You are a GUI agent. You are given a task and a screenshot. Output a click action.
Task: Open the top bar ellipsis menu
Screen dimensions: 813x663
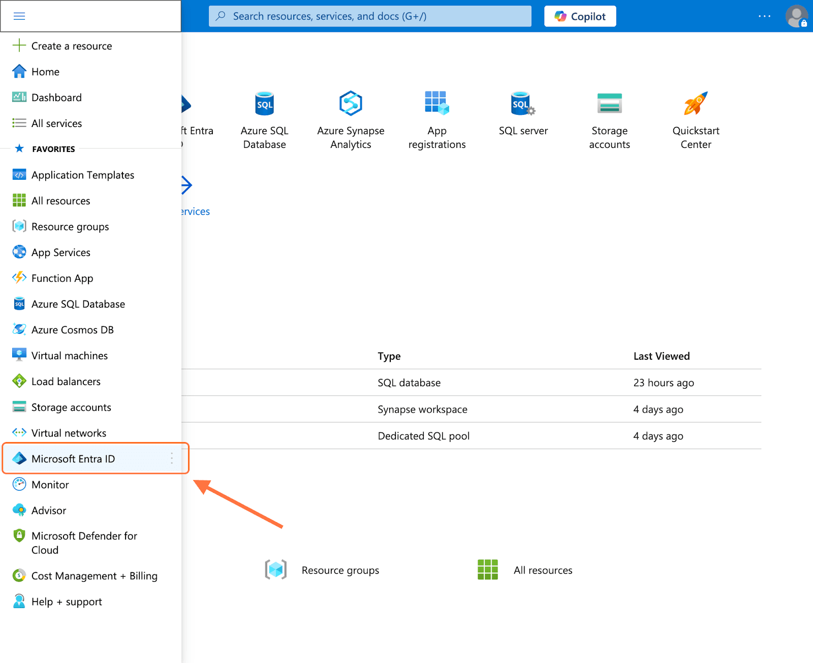[764, 16]
